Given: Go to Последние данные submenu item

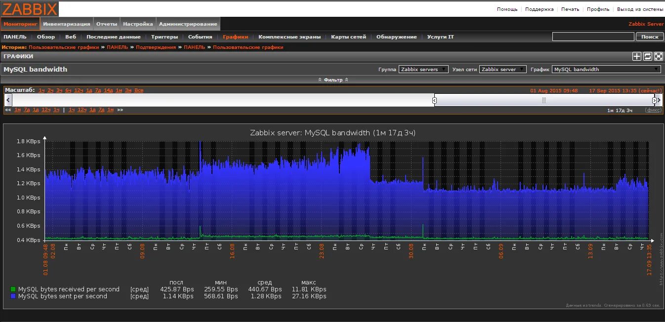Looking at the screenshot, I should [x=114, y=37].
